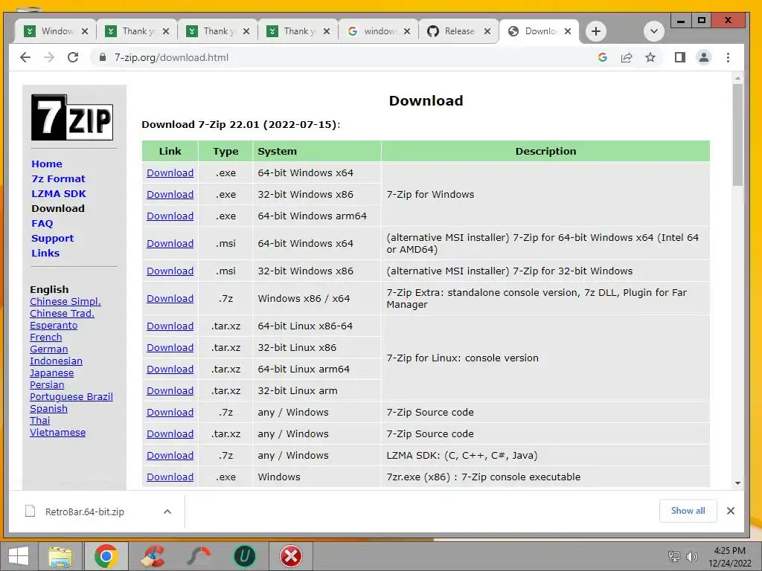Switch language to Portuguese Brazil

(x=71, y=397)
